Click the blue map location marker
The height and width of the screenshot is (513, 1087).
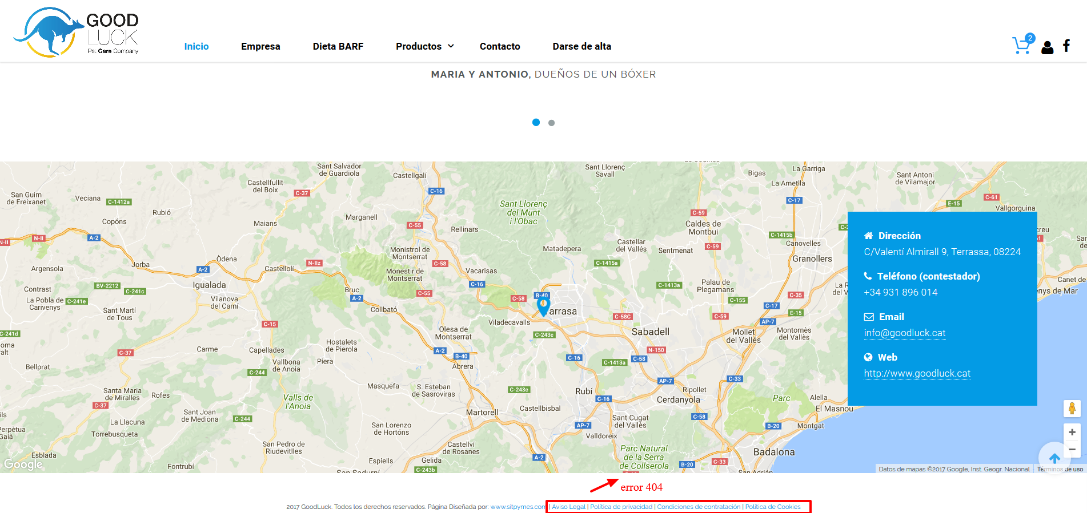(x=543, y=306)
